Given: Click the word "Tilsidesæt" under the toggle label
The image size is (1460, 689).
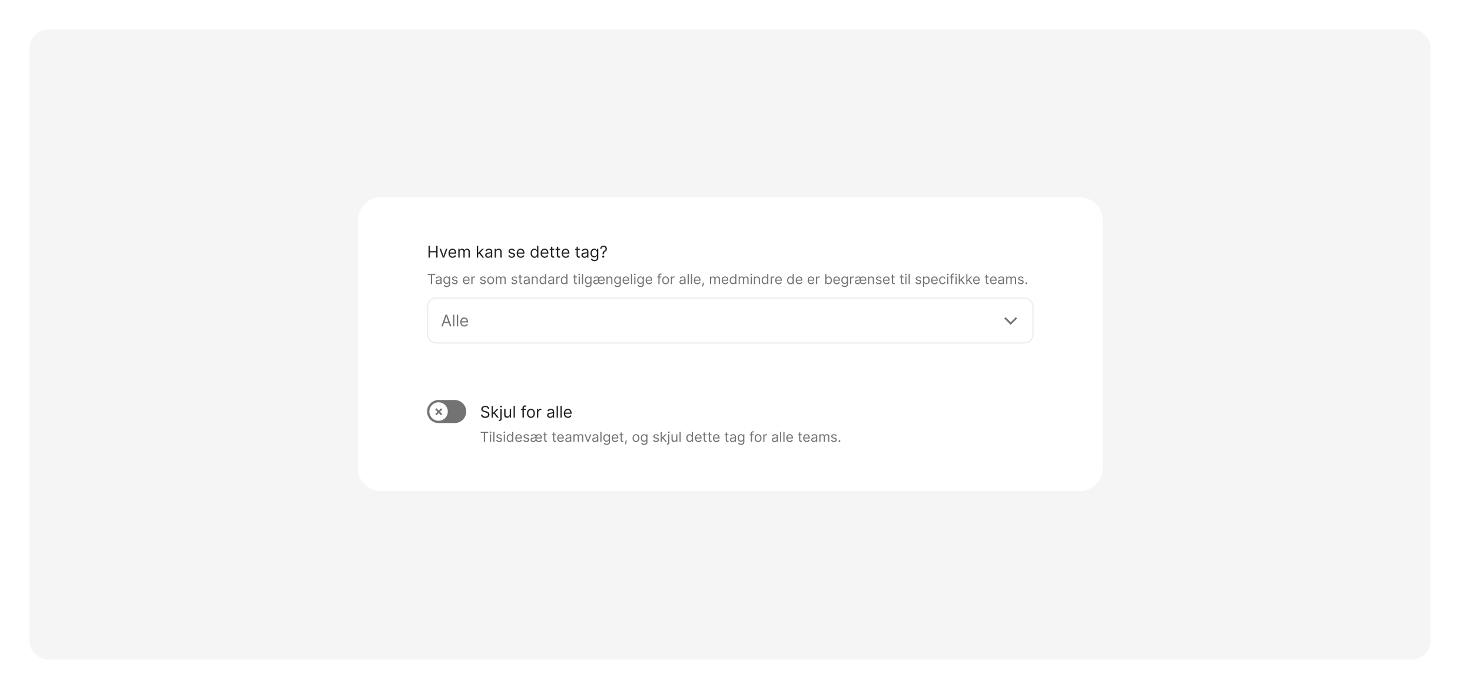Looking at the screenshot, I should click(513, 437).
